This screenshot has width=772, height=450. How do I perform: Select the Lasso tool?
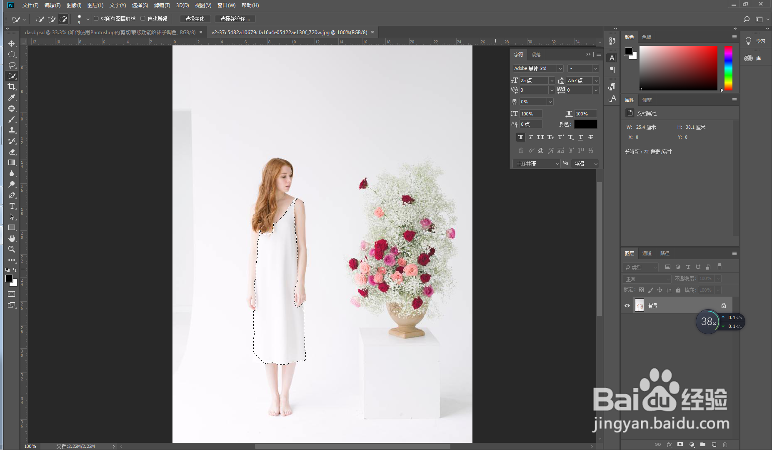(x=12, y=65)
